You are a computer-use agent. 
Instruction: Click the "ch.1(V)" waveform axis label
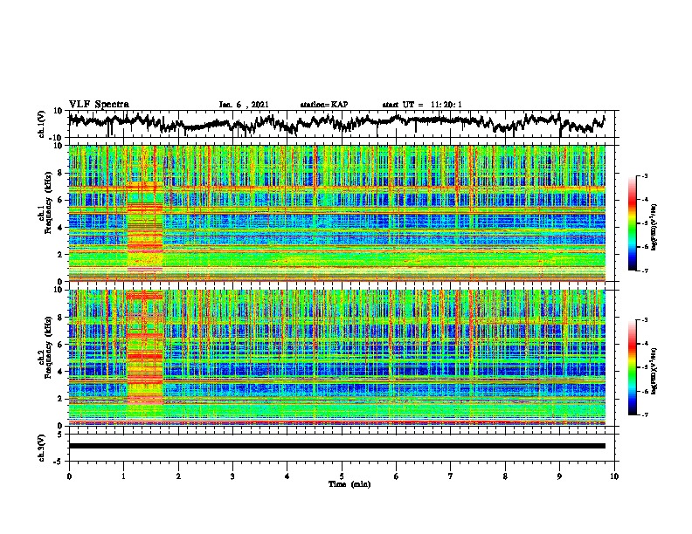42,124
